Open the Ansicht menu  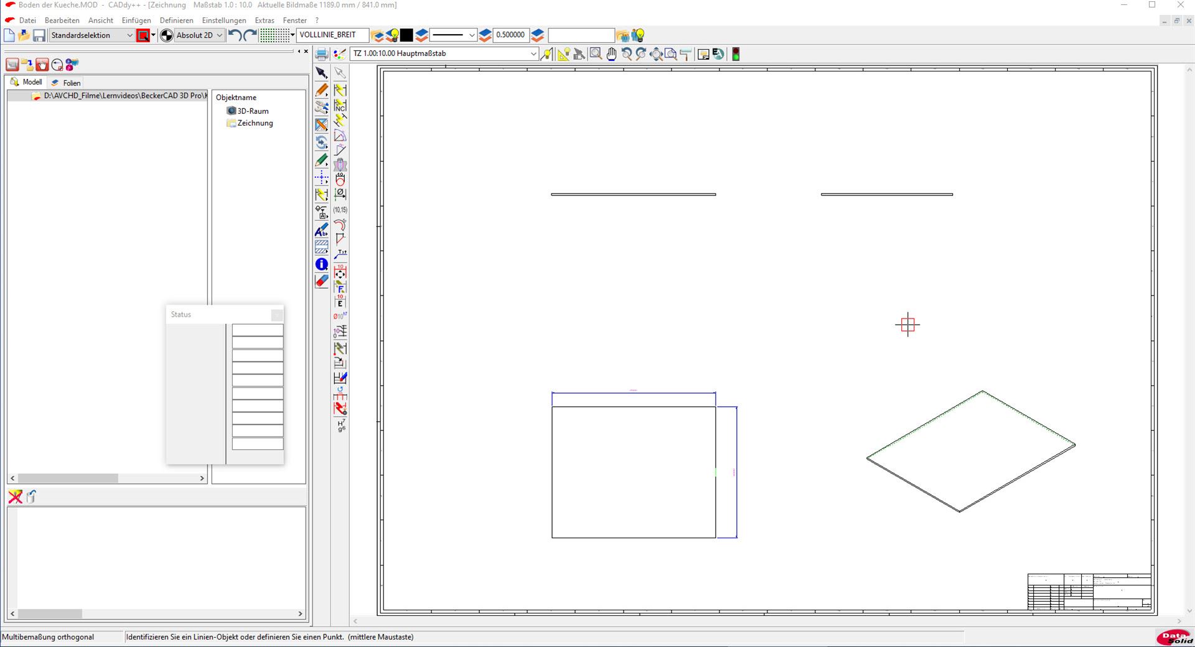pyautogui.click(x=101, y=21)
